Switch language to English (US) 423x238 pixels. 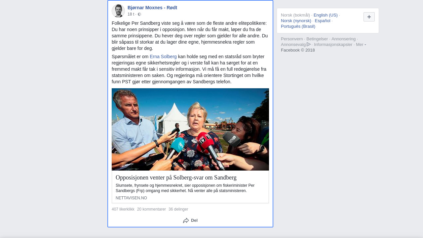point(326,15)
